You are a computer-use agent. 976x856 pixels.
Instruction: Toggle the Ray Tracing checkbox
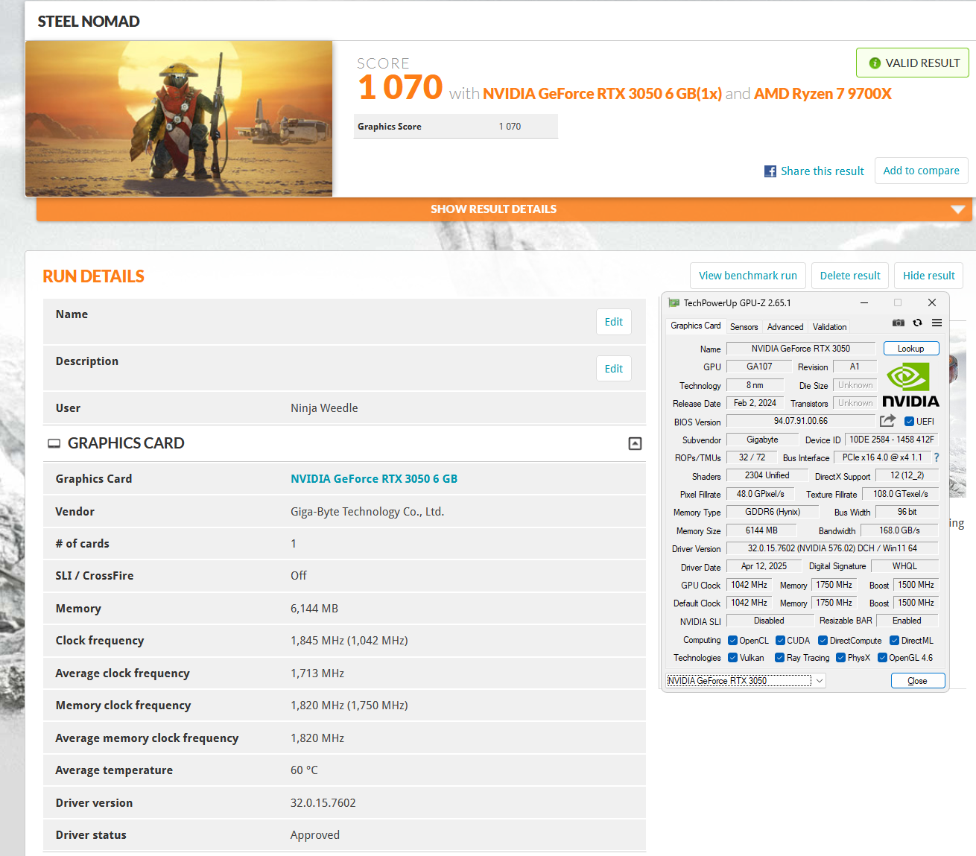point(779,658)
